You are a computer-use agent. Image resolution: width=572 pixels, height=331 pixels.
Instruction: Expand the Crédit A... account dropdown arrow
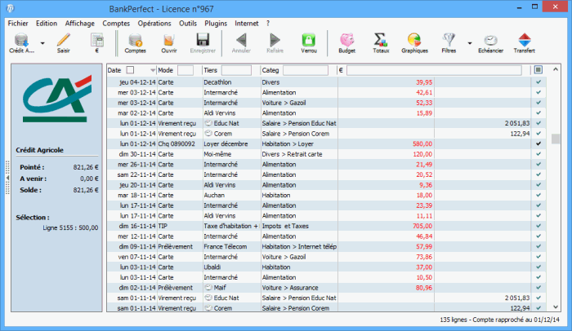point(42,43)
